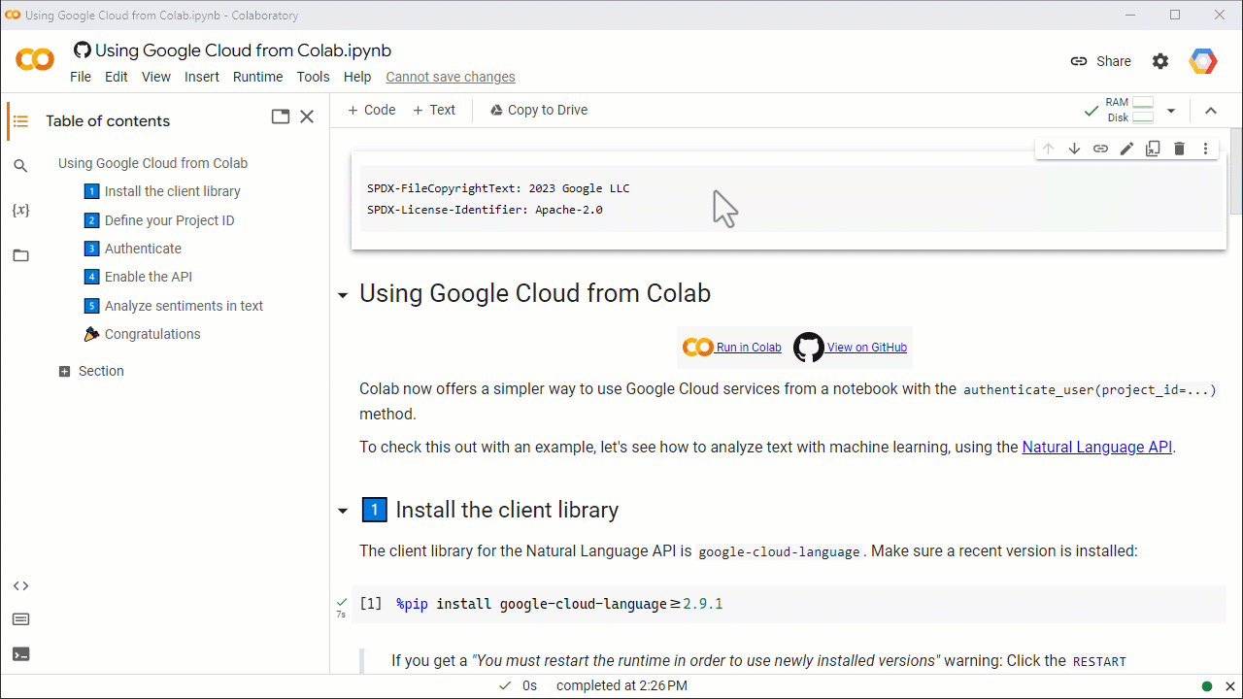
Task: Open a terminal session
Action: coord(20,653)
